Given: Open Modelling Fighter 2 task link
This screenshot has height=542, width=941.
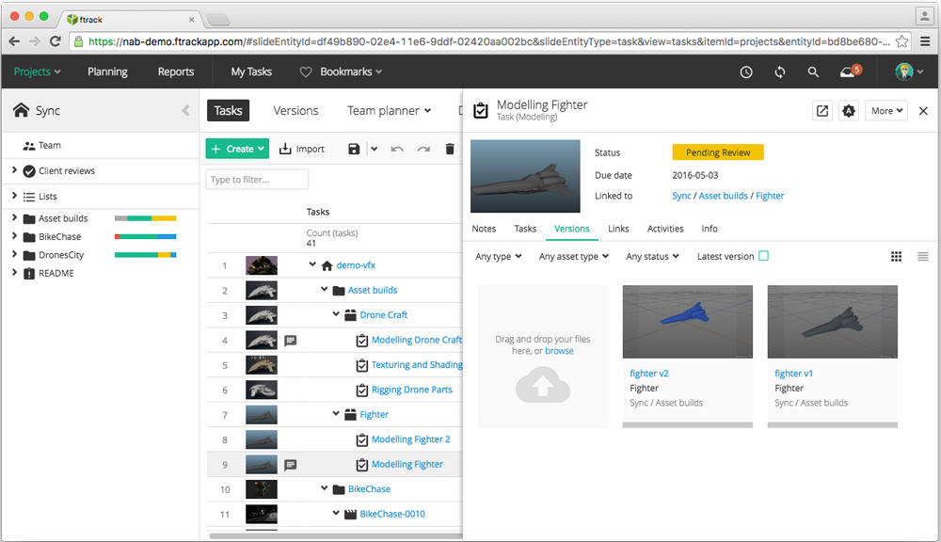Looking at the screenshot, I should click(x=410, y=439).
